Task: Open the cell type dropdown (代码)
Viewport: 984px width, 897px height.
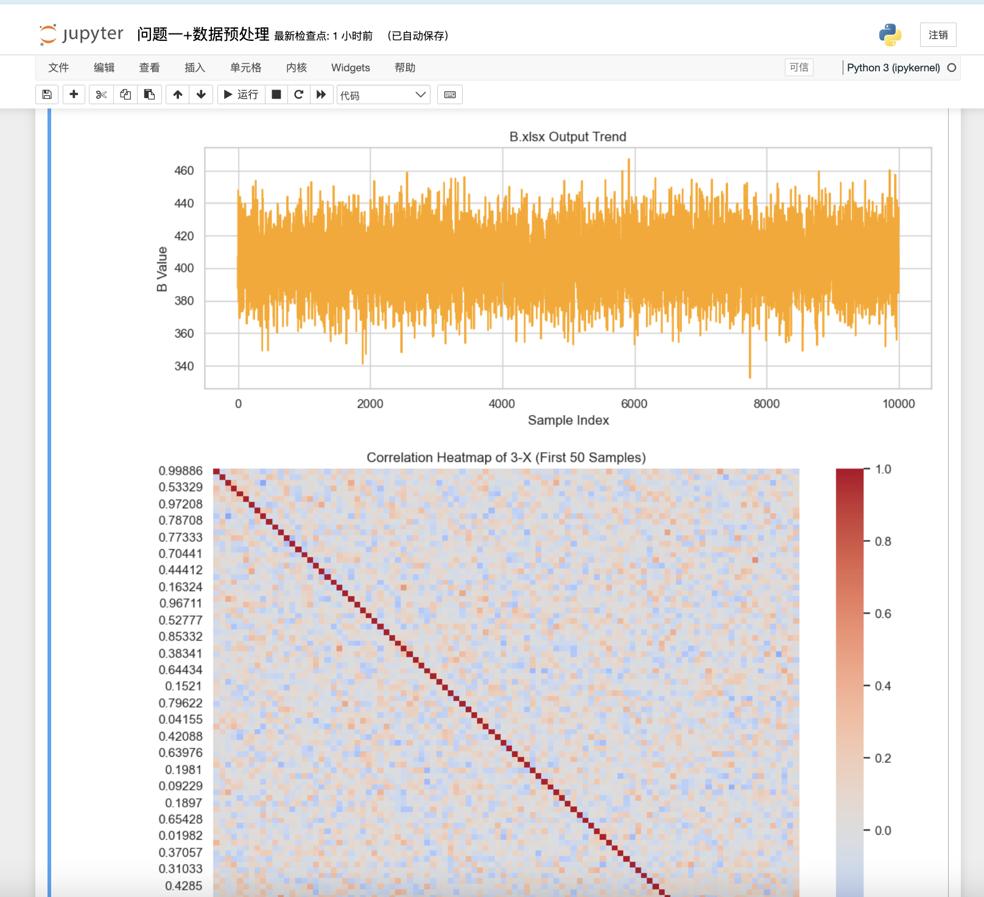Action: [384, 95]
